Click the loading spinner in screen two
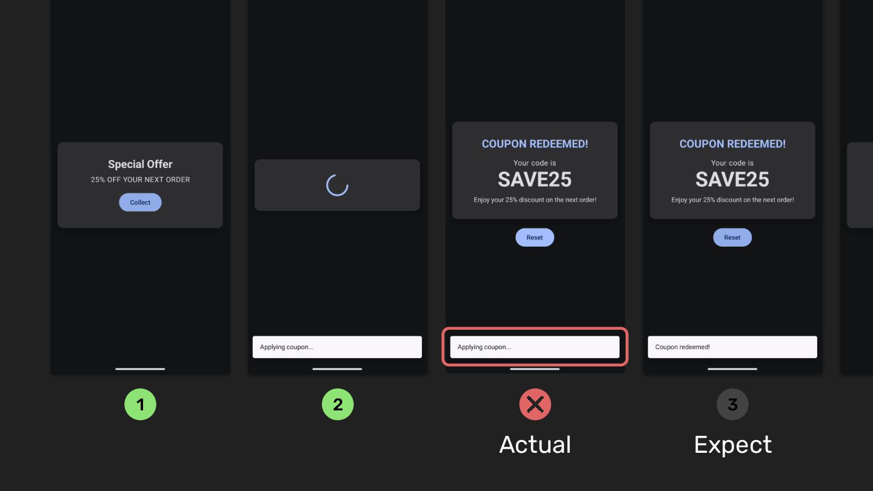The image size is (873, 491). [x=337, y=185]
